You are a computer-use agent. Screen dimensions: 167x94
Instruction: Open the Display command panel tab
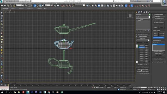click(x=147, y=12)
